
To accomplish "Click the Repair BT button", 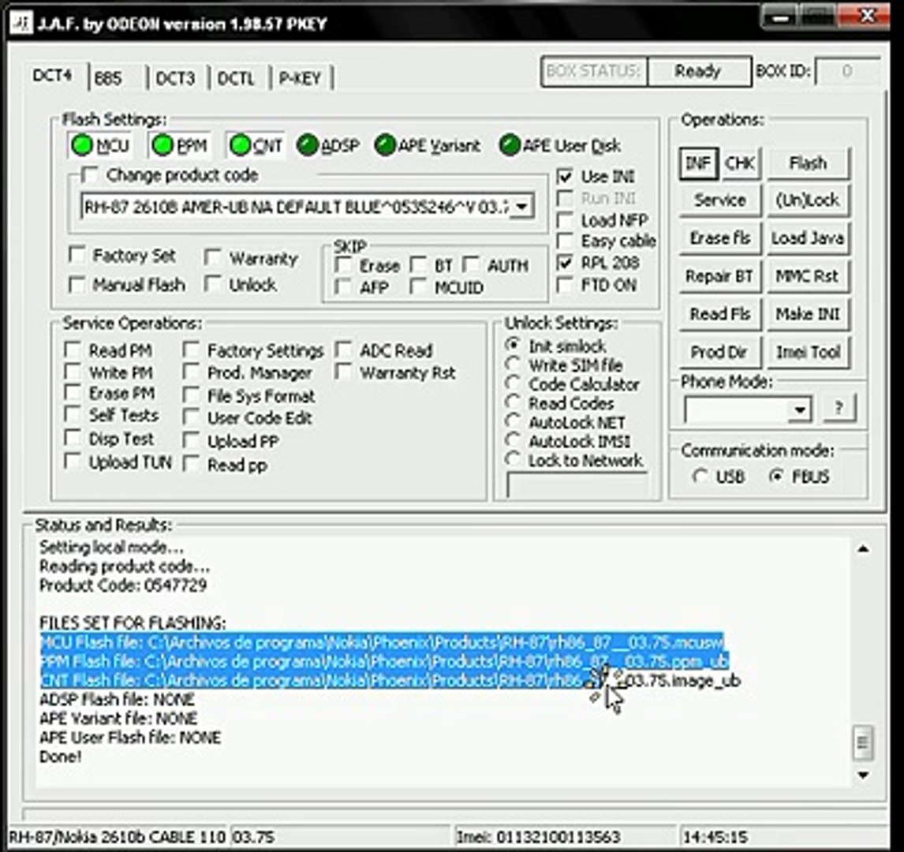I will pyautogui.click(x=720, y=276).
